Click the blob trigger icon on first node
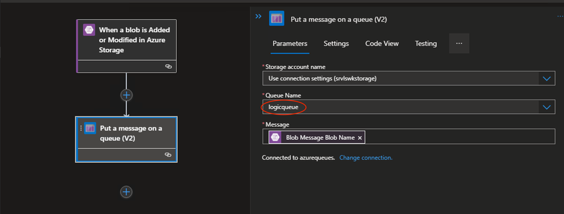 [89, 30]
